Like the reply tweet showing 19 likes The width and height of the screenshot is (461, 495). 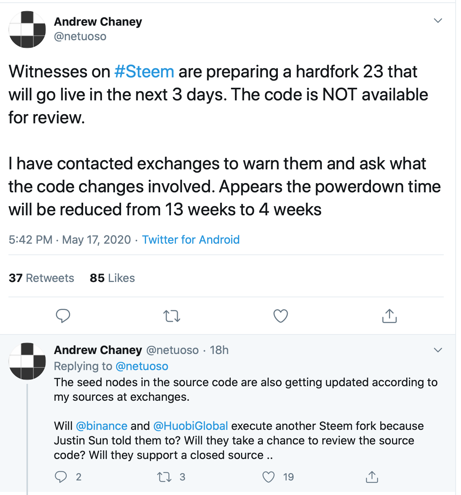[x=269, y=477]
